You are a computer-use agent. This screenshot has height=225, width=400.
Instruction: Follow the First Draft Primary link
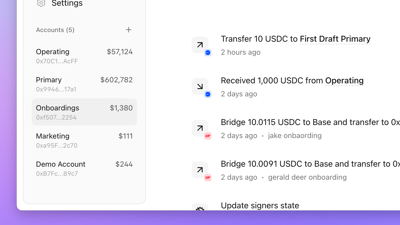[335, 39]
